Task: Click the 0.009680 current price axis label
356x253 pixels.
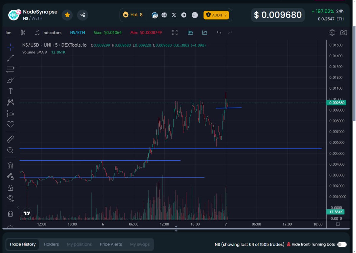Action: pyautogui.click(x=336, y=103)
